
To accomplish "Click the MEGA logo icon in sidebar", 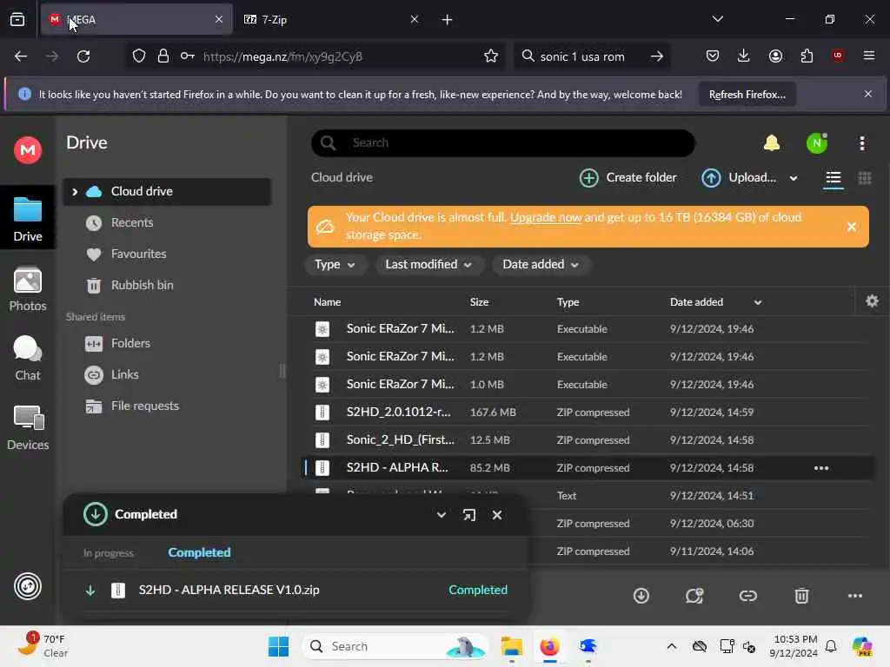I will [27, 150].
